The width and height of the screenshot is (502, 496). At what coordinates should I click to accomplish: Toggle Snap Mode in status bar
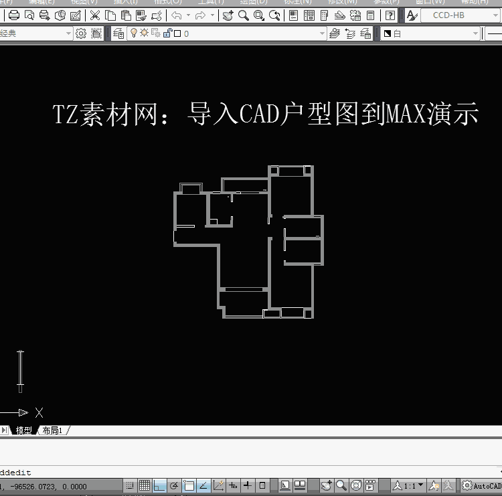point(130,486)
